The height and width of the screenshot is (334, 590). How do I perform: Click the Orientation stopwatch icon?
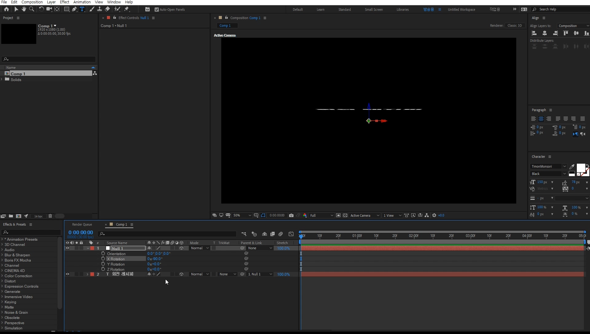pos(103,254)
